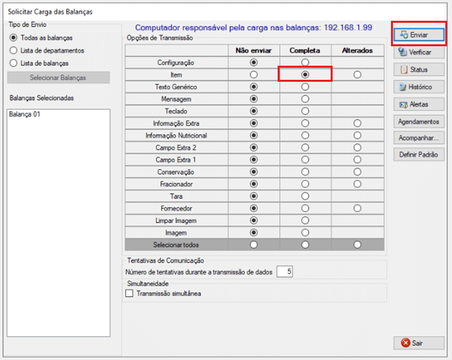Screen dimensions: 452x360
Task: Set Item to Alterados
Action: 357,74
